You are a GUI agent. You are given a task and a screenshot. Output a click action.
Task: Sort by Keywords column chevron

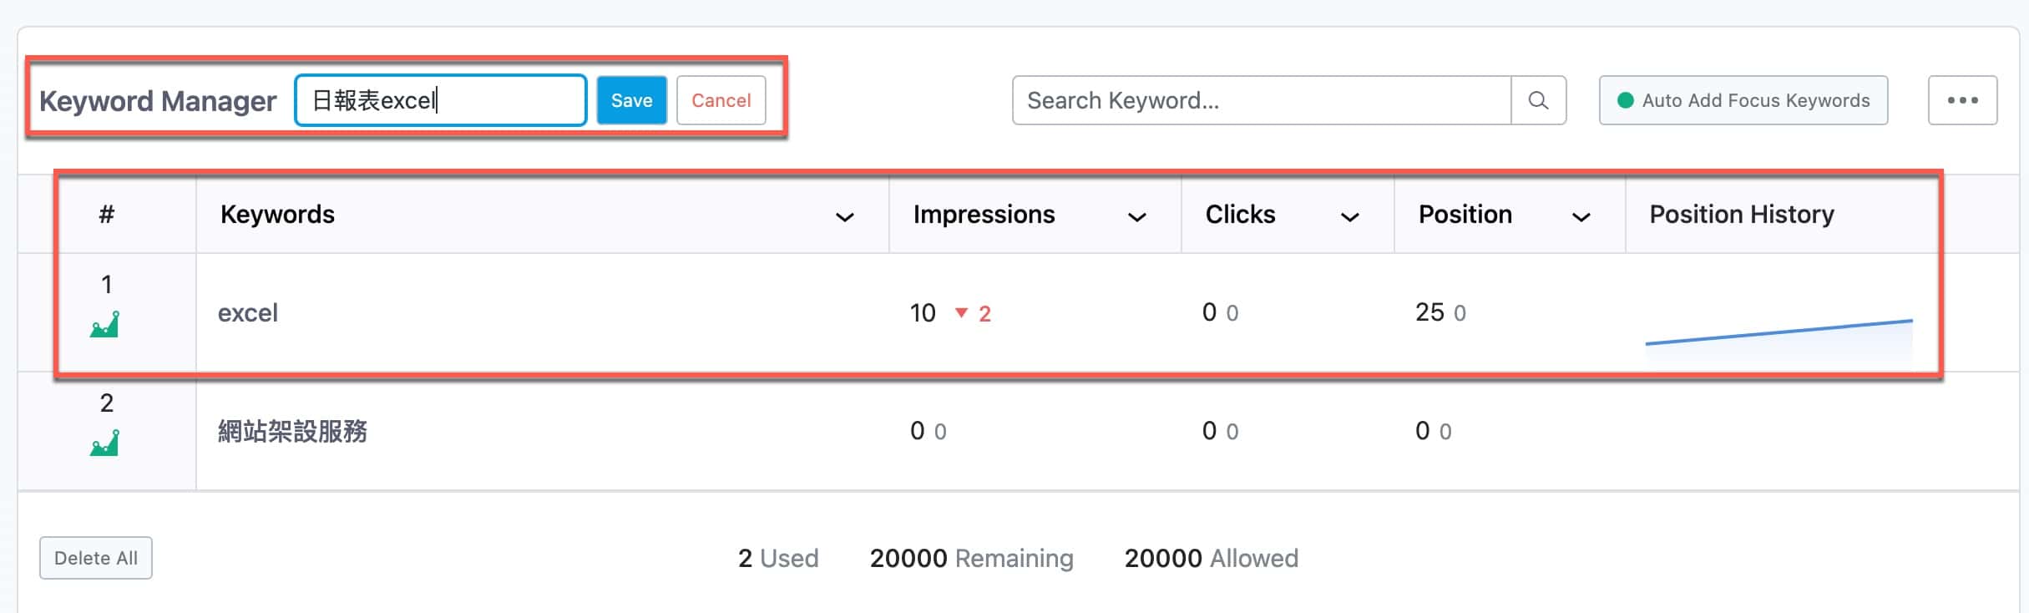[845, 217]
